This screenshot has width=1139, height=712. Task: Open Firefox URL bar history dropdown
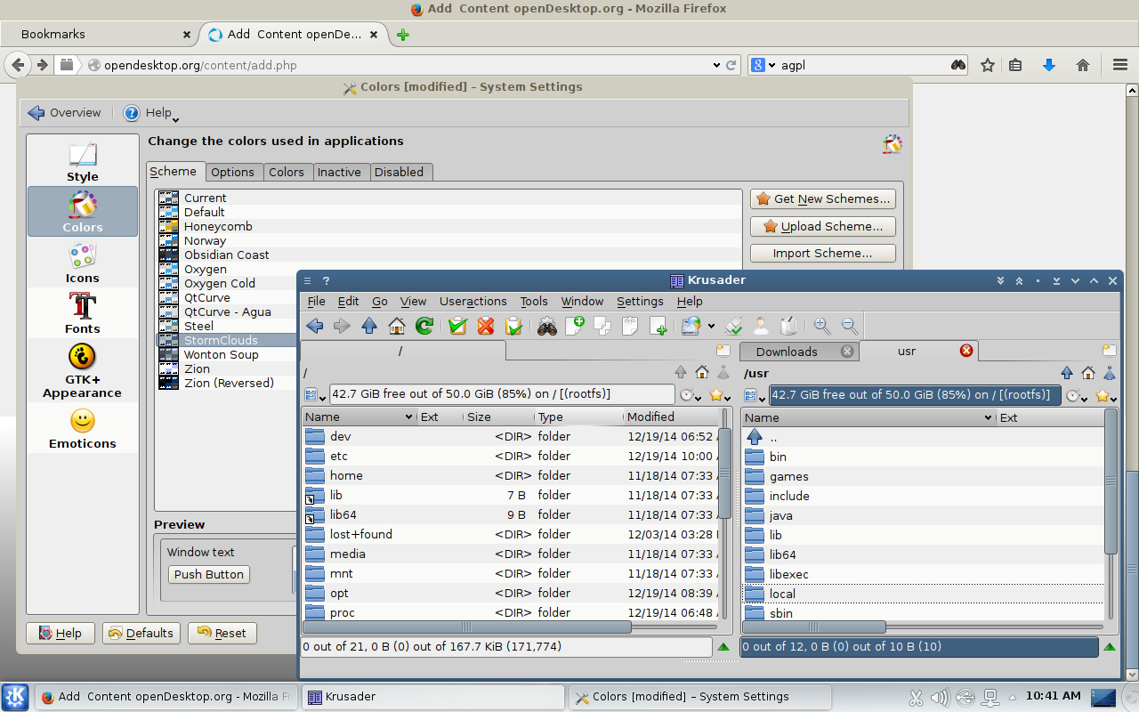[x=716, y=65]
